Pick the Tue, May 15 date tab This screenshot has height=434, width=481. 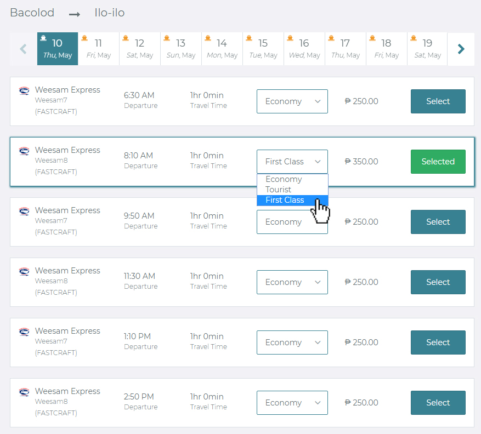pos(263,49)
